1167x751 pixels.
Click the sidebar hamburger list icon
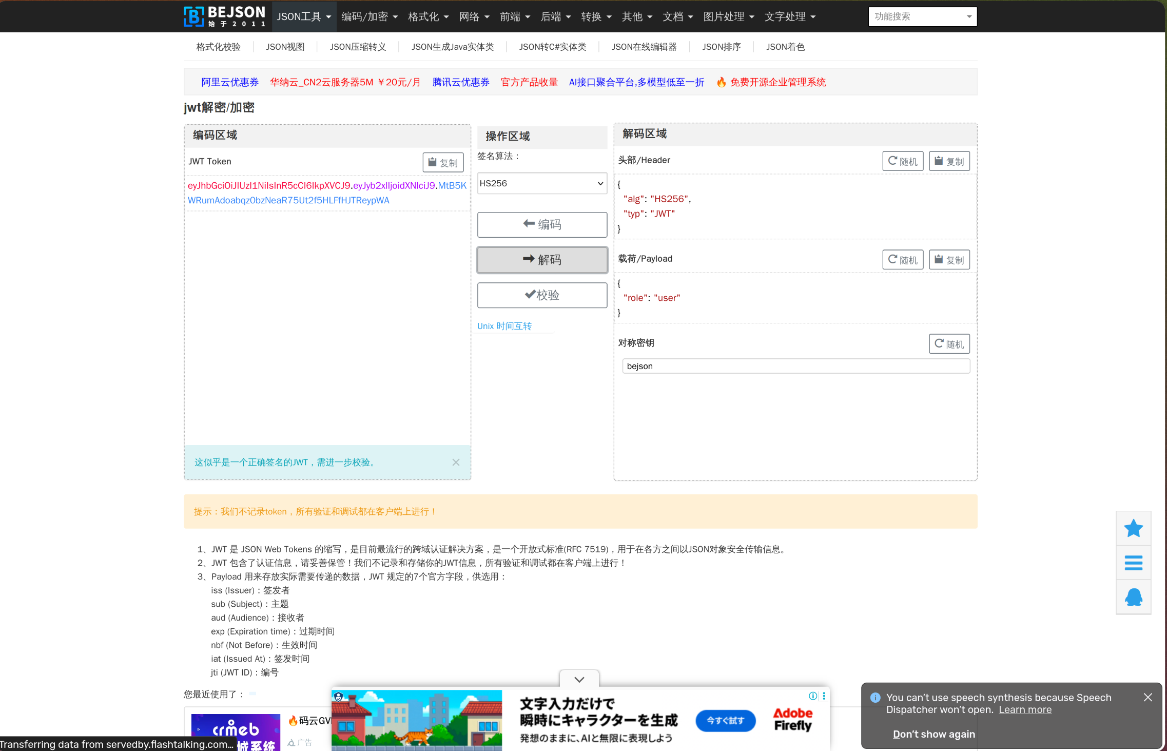1133,563
